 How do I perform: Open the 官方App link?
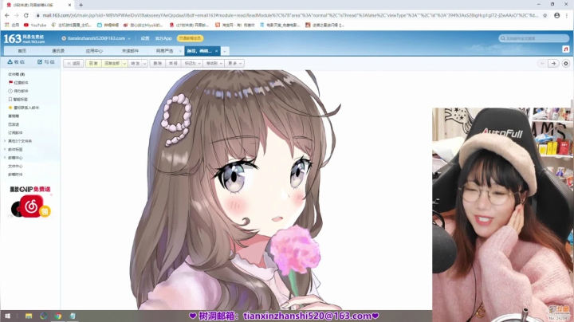tap(163, 38)
